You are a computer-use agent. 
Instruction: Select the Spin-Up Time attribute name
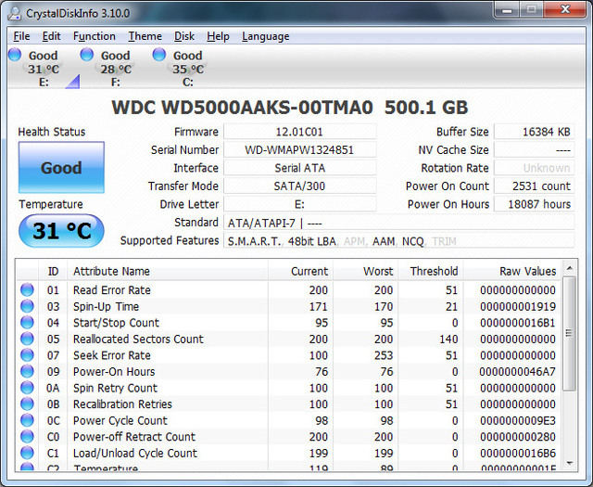106,306
